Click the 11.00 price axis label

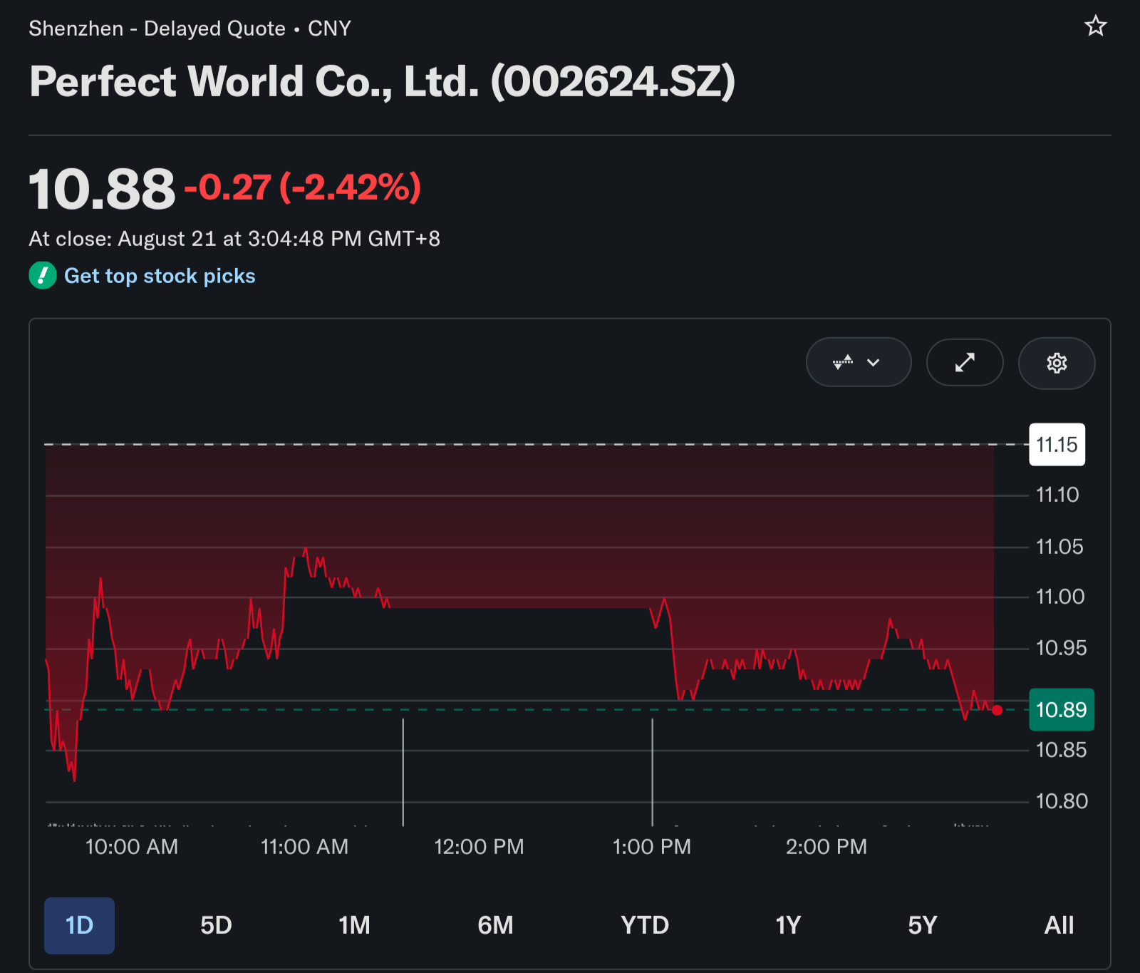tap(1060, 597)
